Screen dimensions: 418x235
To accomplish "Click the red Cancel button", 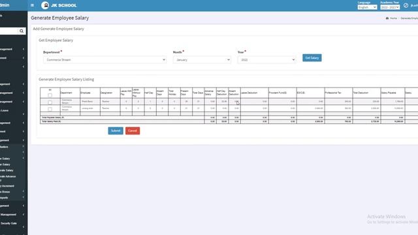I will tap(133, 131).
